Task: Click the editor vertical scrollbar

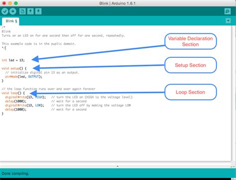Action: pyautogui.click(x=234, y=93)
